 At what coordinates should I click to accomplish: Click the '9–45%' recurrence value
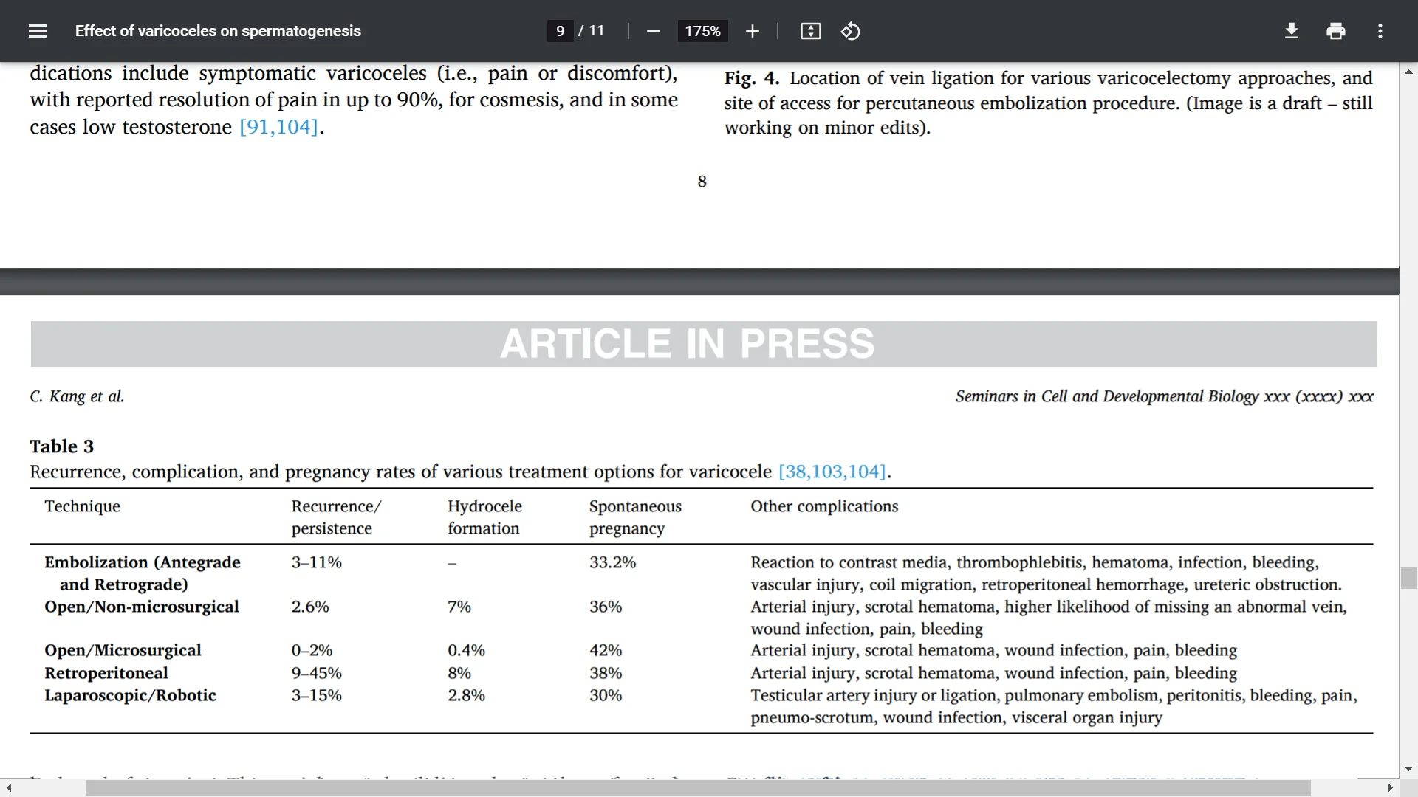point(316,673)
